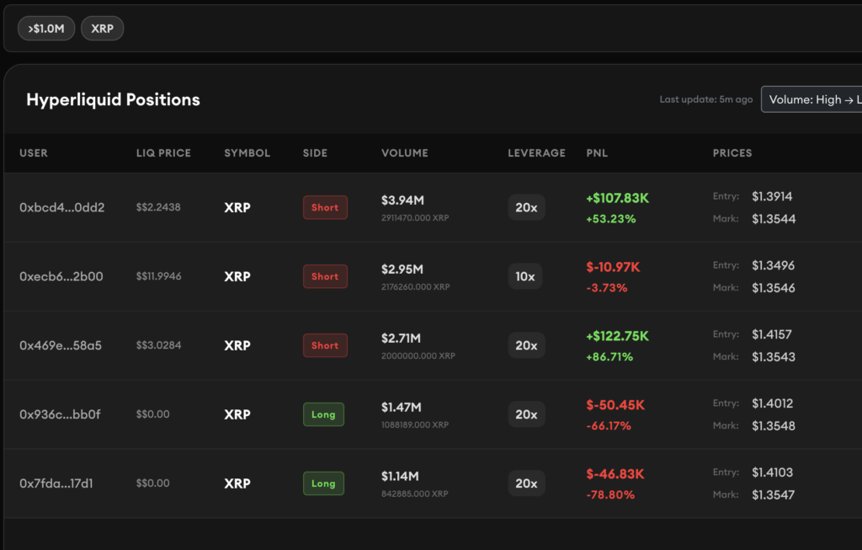Image resolution: width=862 pixels, height=550 pixels.
Task: Open user address 0x936c...bb0f
Action: tap(60, 414)
